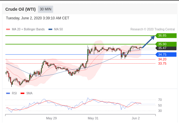Click the green 35.90 resistance price tag
Screen dimensions: 179x125
pyautogui.click(x=166, y=44)
